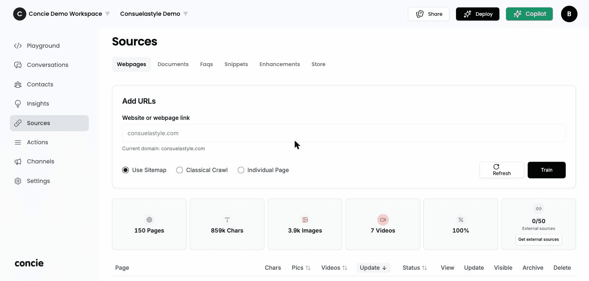Click the globe icon above 150 Pages
Screen dimensions: 589x281
click(149, 220)
